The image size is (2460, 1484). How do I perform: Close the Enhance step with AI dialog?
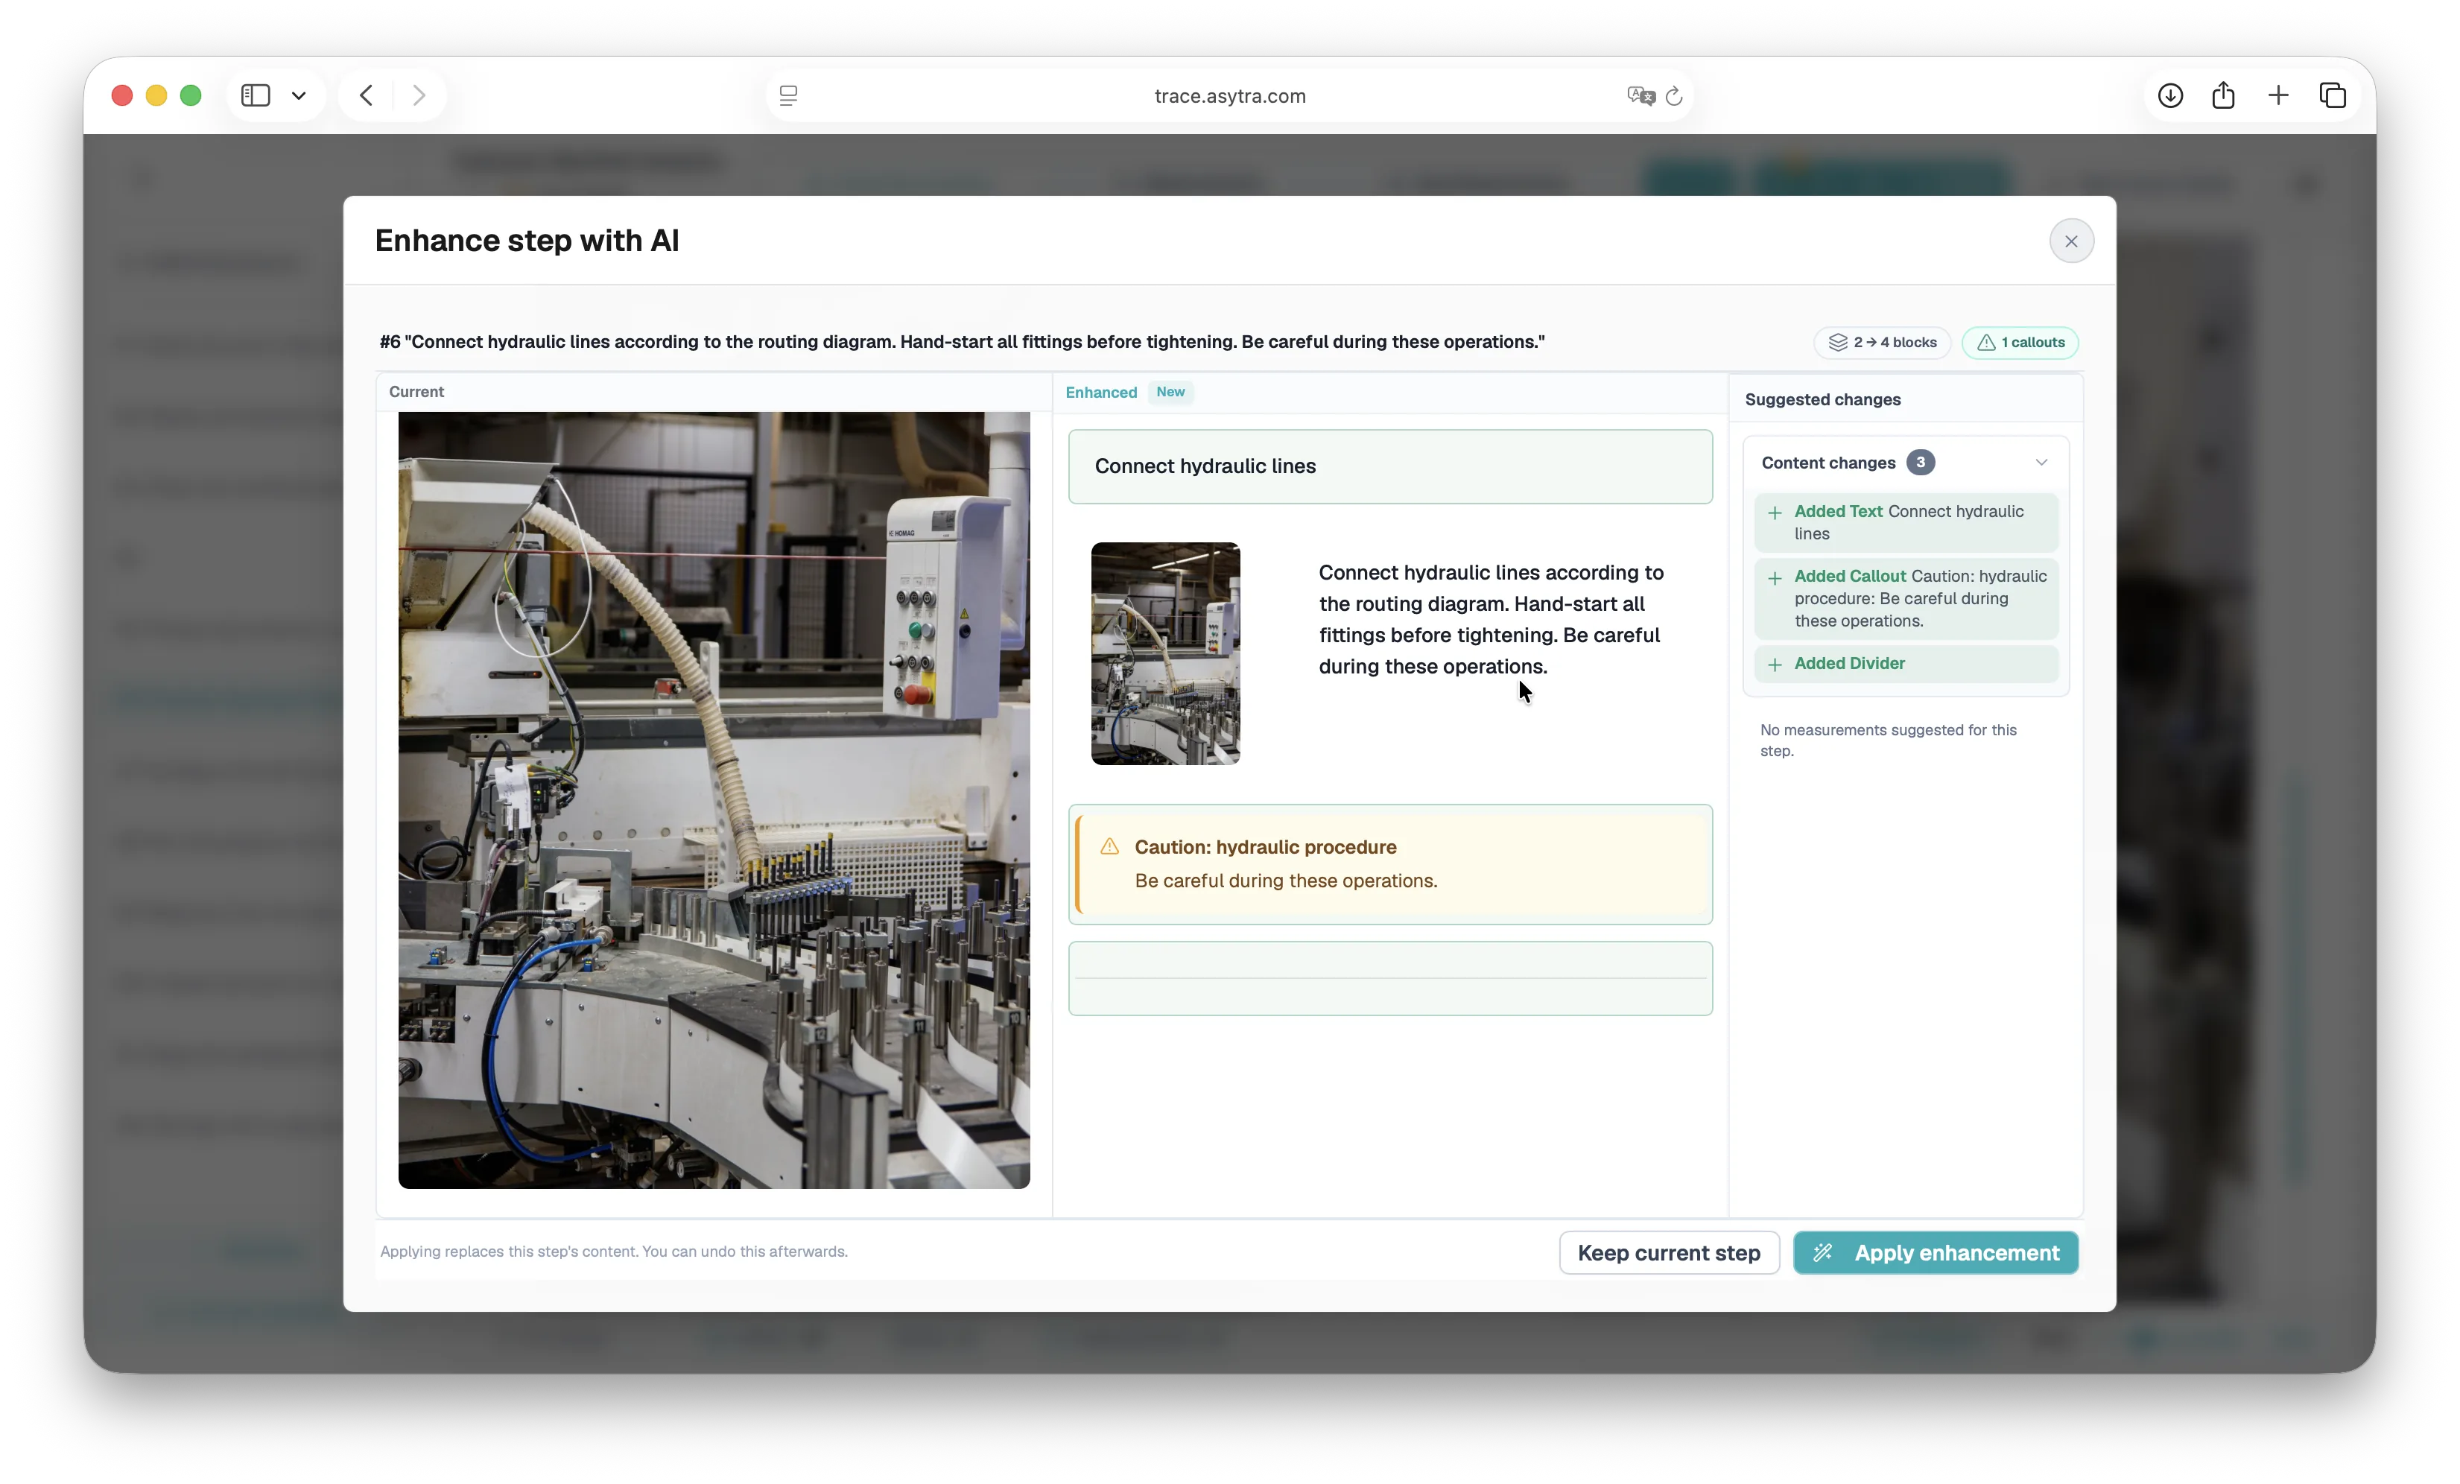(2070, 241)
